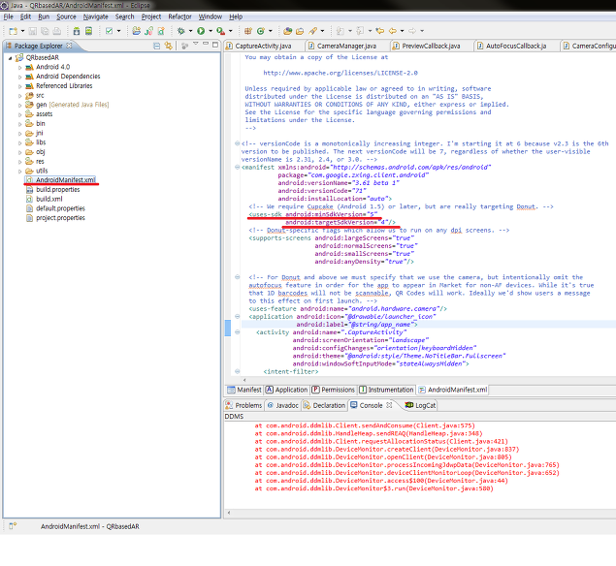
Task: Toggle fold marker beside versionCode comment
Action: [x=238, y=143]
